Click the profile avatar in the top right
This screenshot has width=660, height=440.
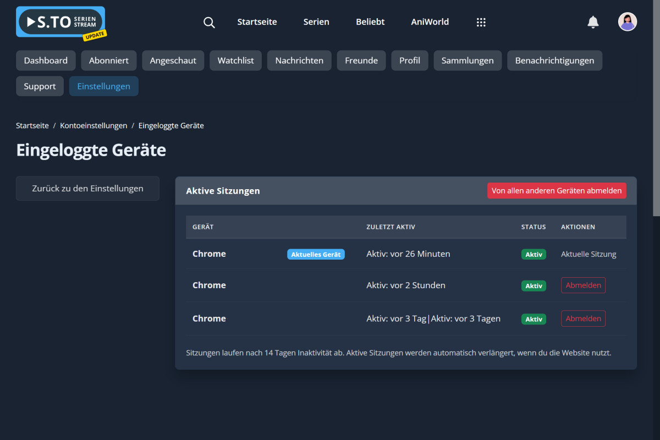tap(628, 21)
